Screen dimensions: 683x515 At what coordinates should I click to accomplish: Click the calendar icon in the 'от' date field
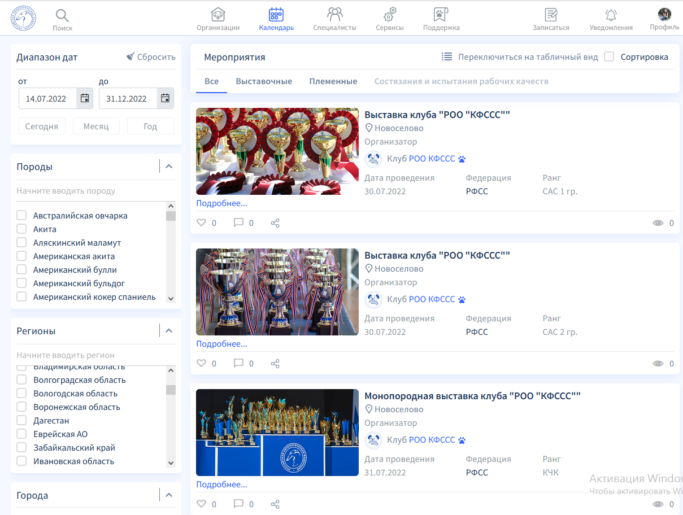coord(85,98)
